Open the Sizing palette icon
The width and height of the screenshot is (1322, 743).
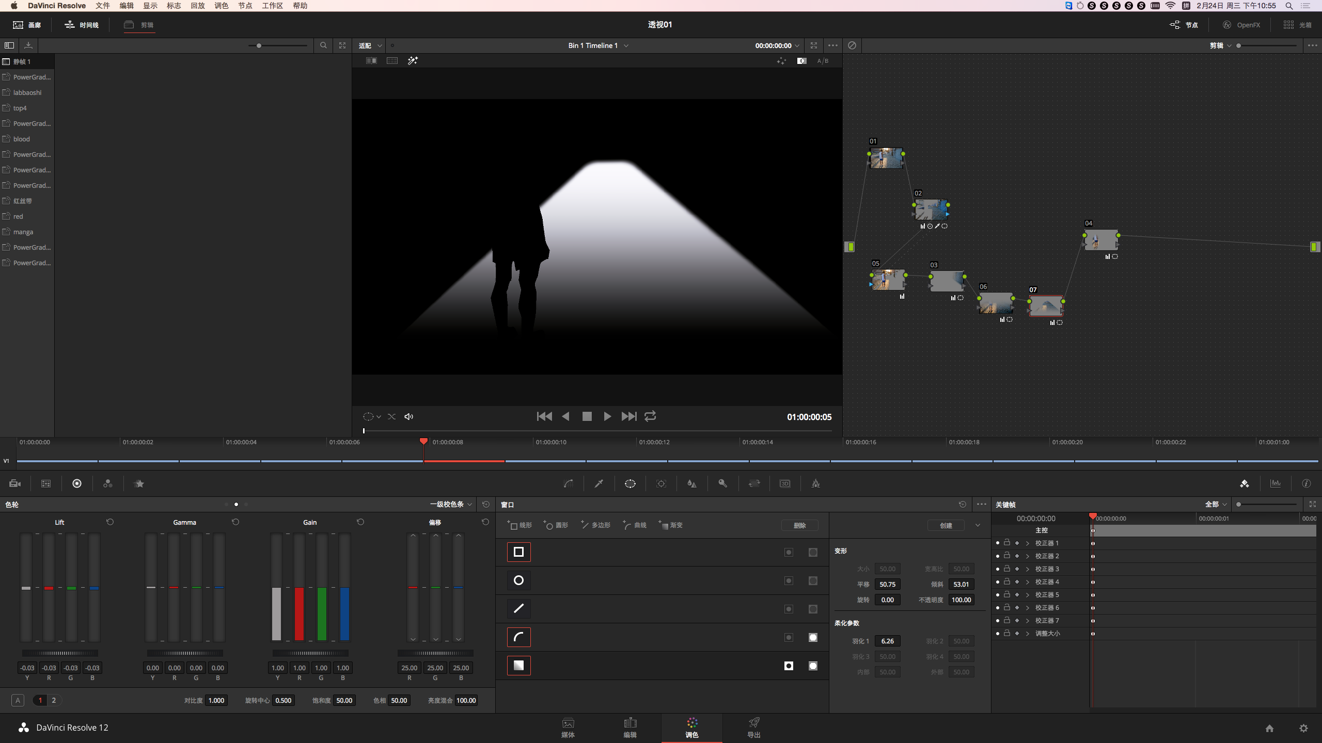(754, 483)
